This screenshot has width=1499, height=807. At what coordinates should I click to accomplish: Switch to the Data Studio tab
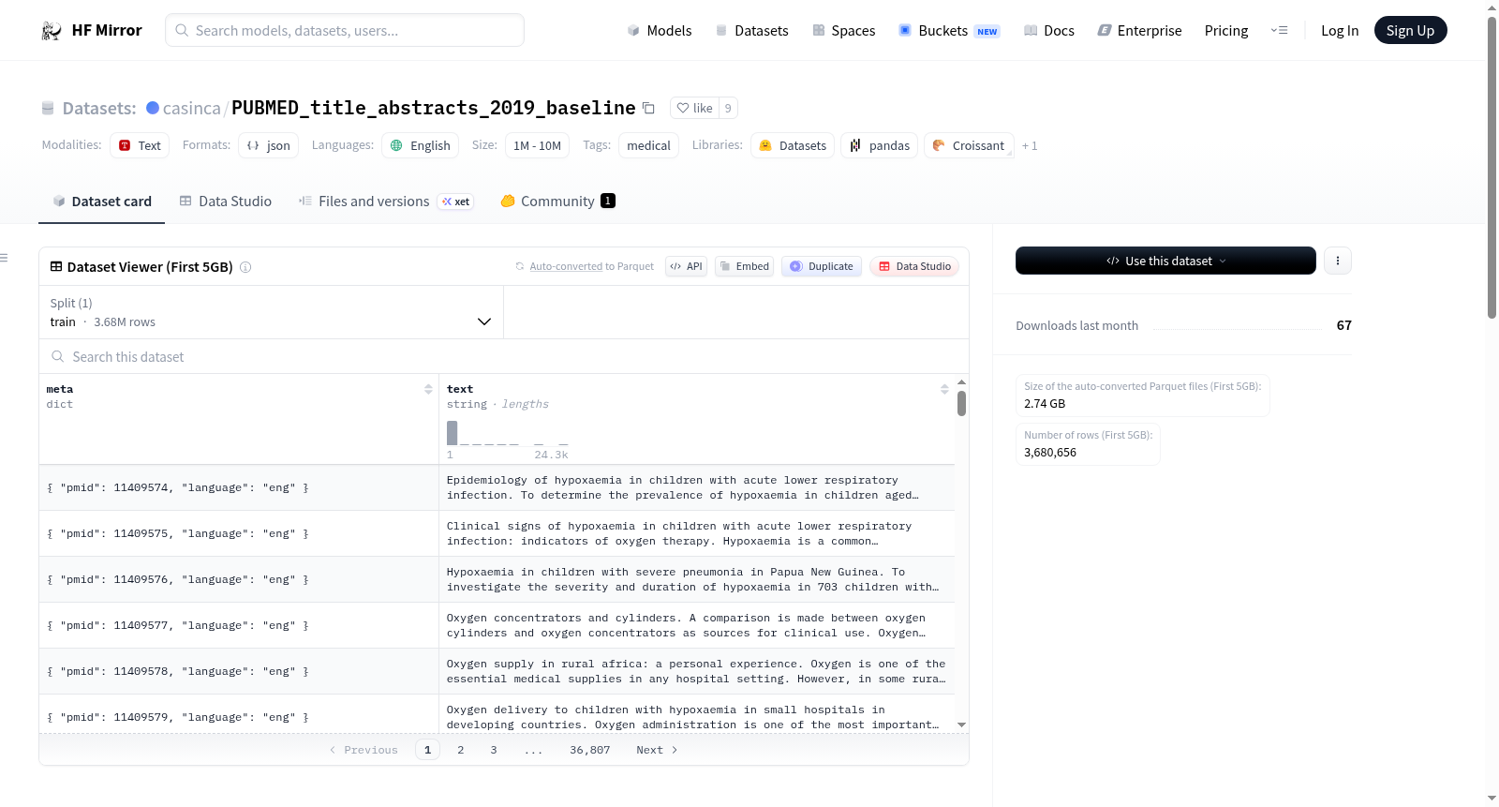tap(226, 202)
